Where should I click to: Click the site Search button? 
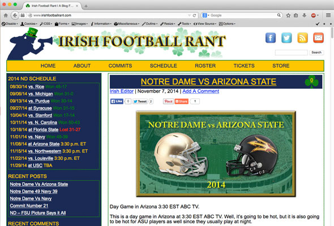(x=316, y=53)
